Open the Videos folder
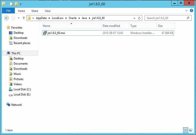196x135 pixels. tap(18, 84)
